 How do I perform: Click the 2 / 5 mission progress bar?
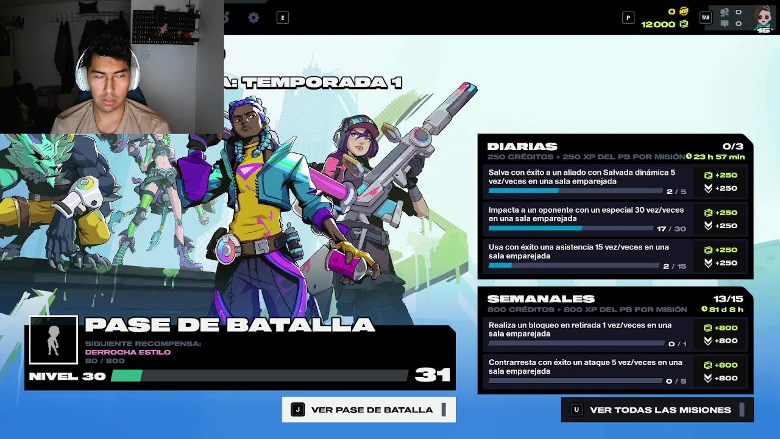pos(575,191)
